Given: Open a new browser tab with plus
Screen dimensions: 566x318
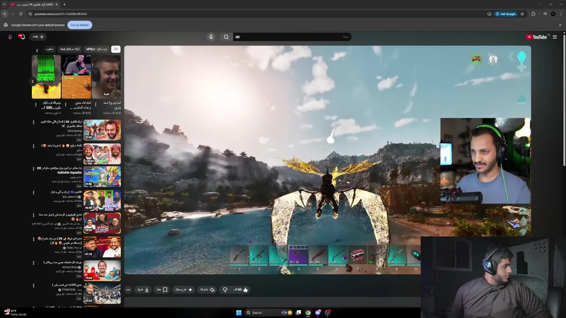Looking at the screenshot, I should coord(64,4).
